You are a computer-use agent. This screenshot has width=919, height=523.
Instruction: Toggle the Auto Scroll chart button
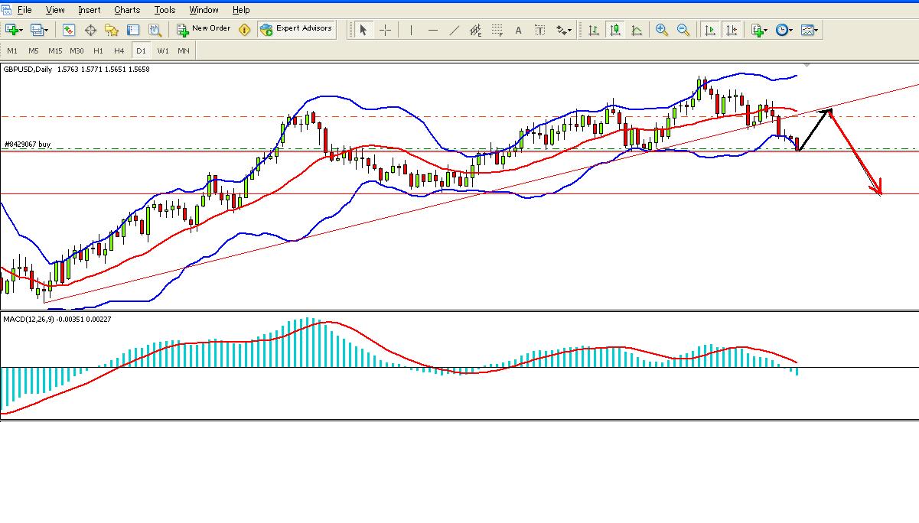pos(710,30)
